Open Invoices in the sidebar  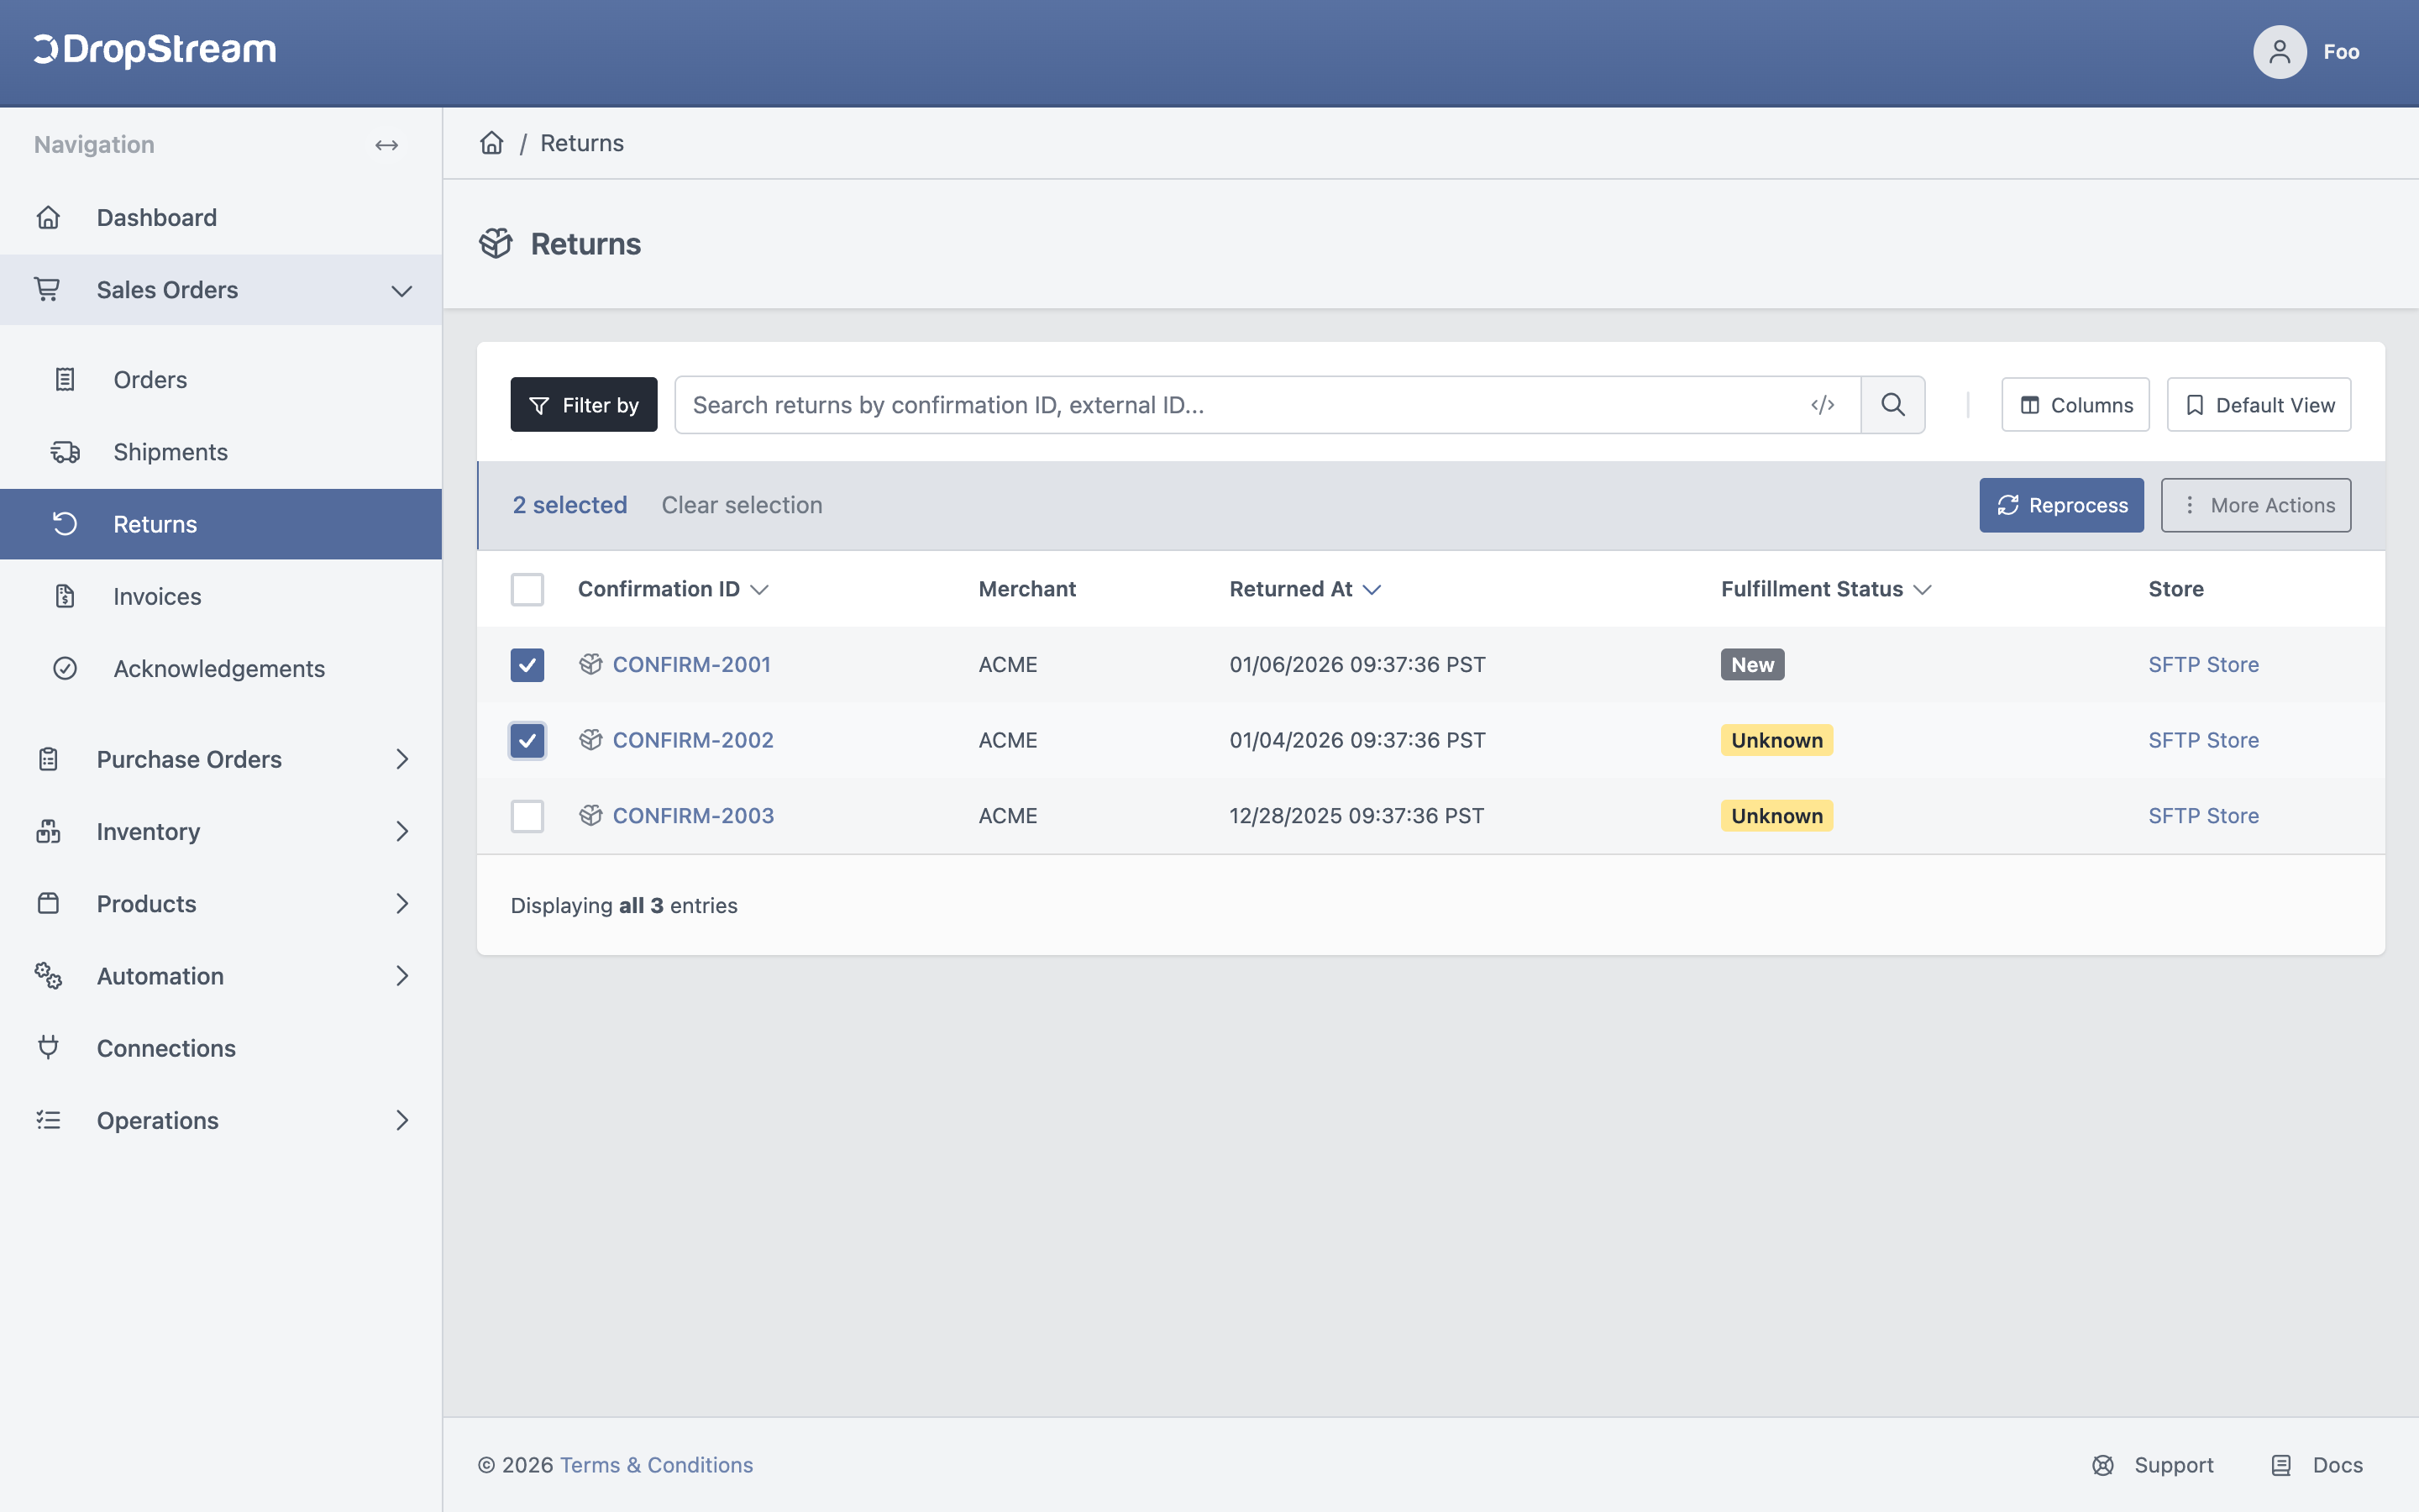click(x=221, y=596)
